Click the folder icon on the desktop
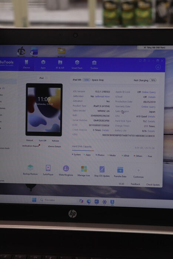Screen dimensions: 173x259 point(61,51)
